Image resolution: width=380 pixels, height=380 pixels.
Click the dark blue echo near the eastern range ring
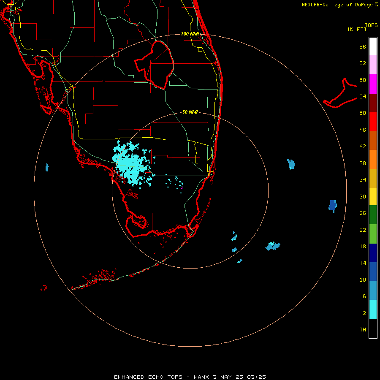coord(333,206)
